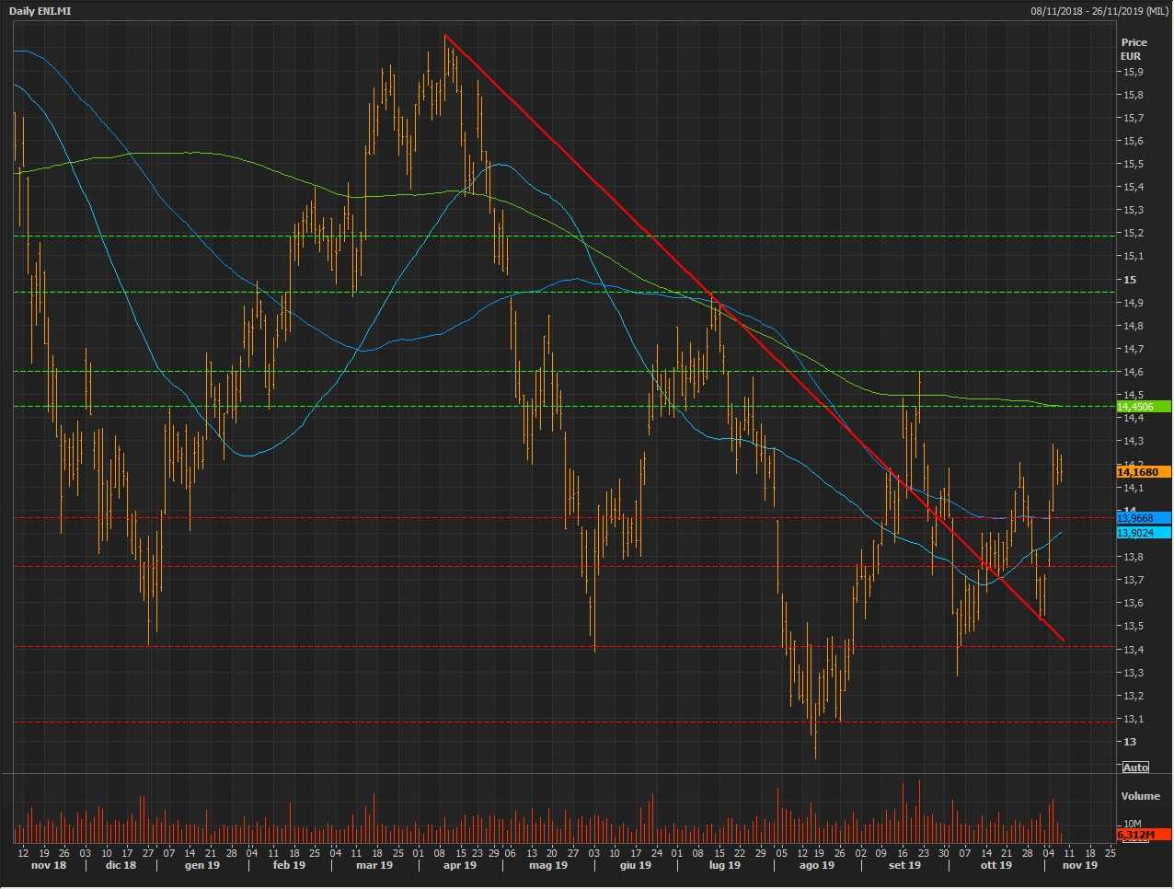Click the blue 13,9668 moving average tag
1174x889 pixels.
1142,518
